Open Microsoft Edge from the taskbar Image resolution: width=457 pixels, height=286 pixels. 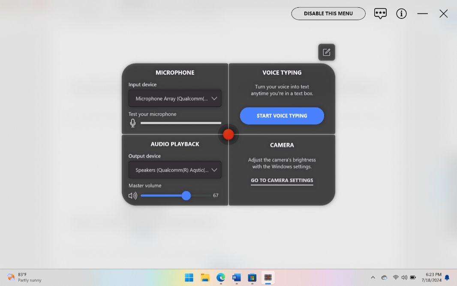click(221, 277)
